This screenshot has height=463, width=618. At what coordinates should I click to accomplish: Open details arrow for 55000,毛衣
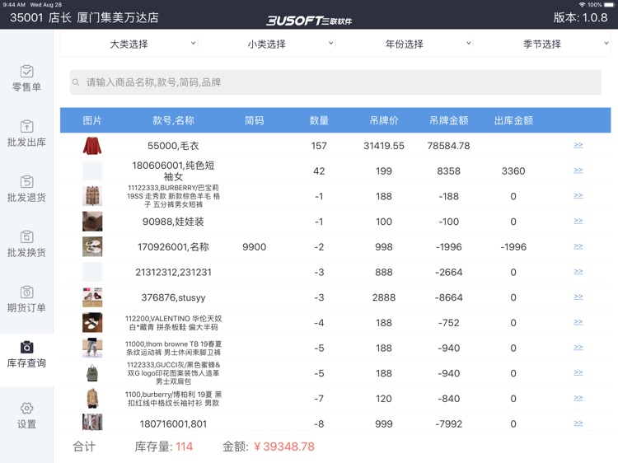coord(578,145)
